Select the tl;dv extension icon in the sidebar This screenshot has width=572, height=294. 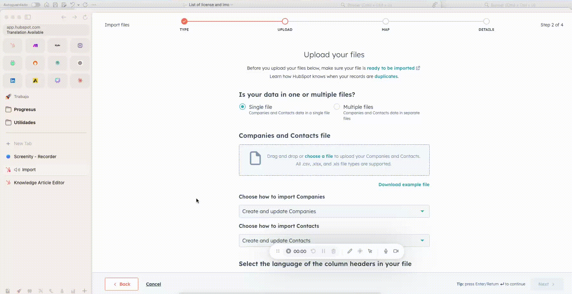pyautogui.click(x=58, y=45)
